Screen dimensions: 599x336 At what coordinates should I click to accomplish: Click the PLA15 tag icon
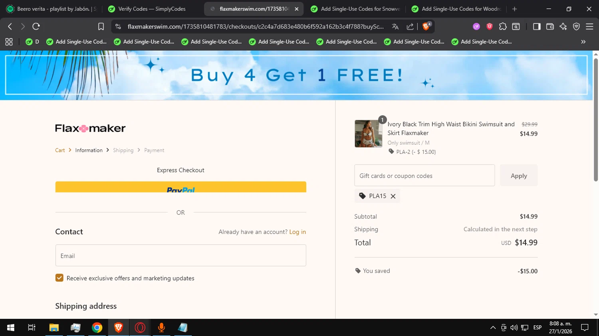[x=362, y=196]
